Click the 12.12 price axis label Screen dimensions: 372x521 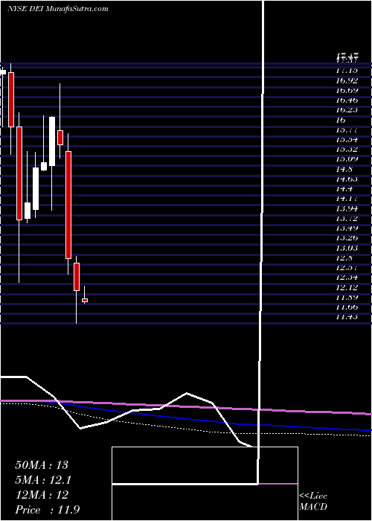(347, 287)
